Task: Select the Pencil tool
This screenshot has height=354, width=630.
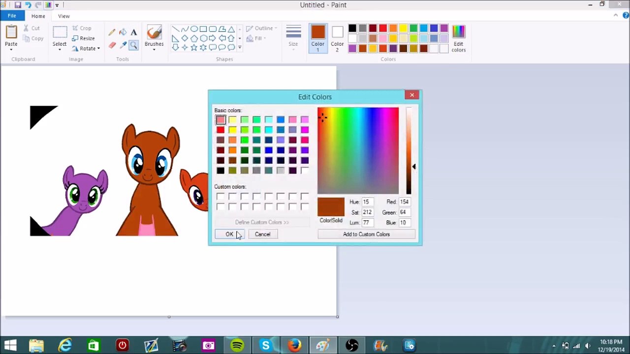Action: [x=112, y=32]
